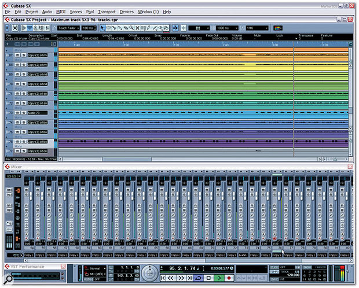This screenshot has height=288, width=359.
Task: Click channel 54 volume fader handle
Action: 31,195
